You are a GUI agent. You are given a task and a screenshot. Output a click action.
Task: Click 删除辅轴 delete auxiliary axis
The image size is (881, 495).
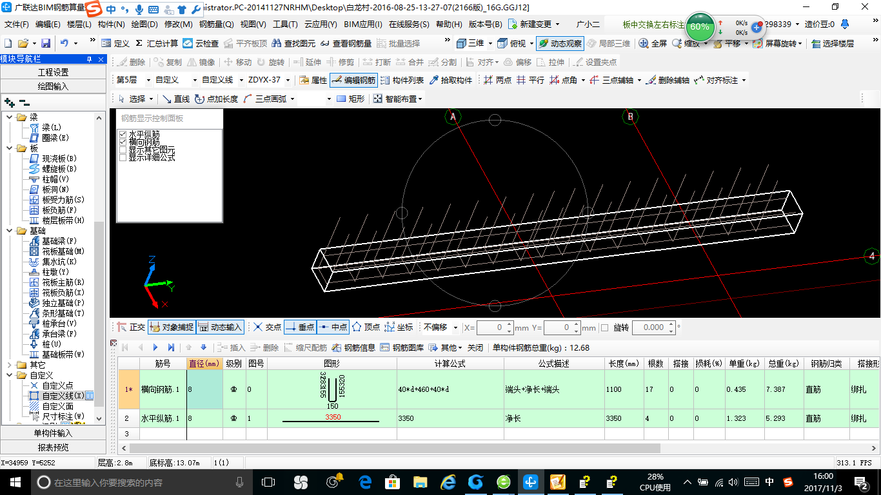pyautogui.click(x=668, y=80)
